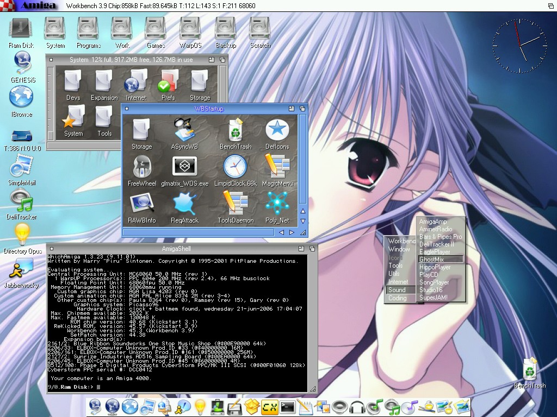Click WBStartup vertical scrollbar
This screenshot has width=557, height=417.
coord(302,160)
